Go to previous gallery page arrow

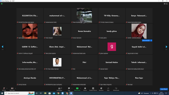pyautogui.click(x=2, y=47)
